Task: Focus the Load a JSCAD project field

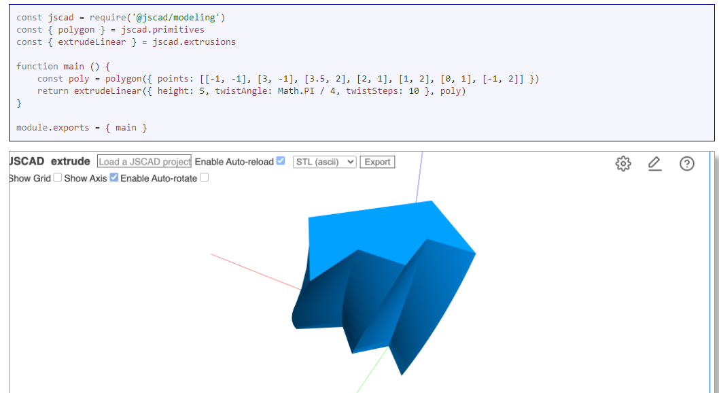Action: pos(144,162)
